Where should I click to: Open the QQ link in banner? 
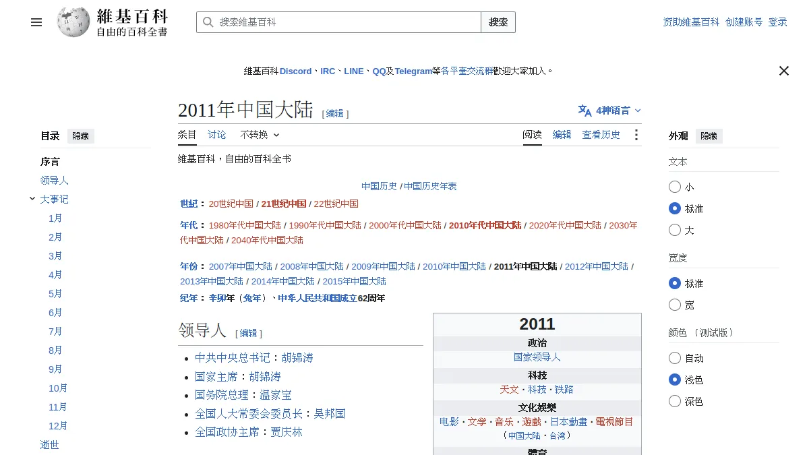(x=379, y=71)
